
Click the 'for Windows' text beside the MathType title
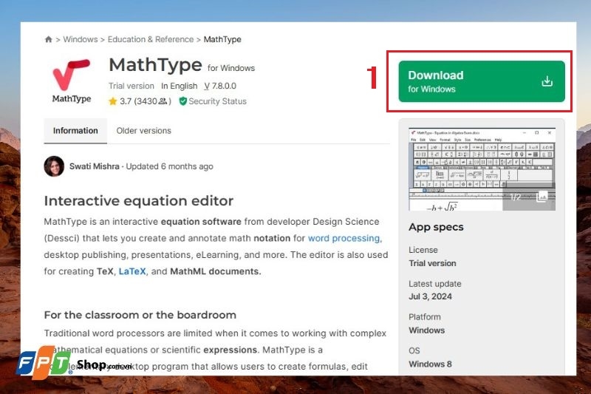tap(231, 68)
